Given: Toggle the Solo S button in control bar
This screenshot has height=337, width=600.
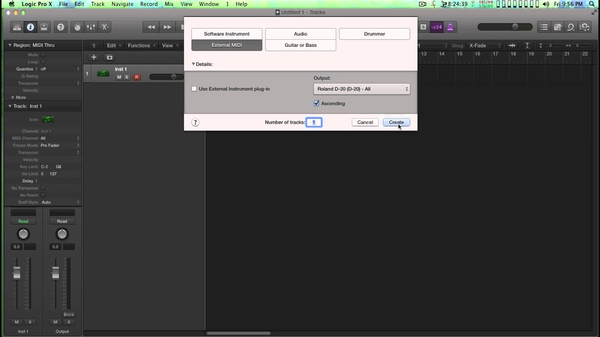Looking at the screenshot, I should click(x=423, y=27).
